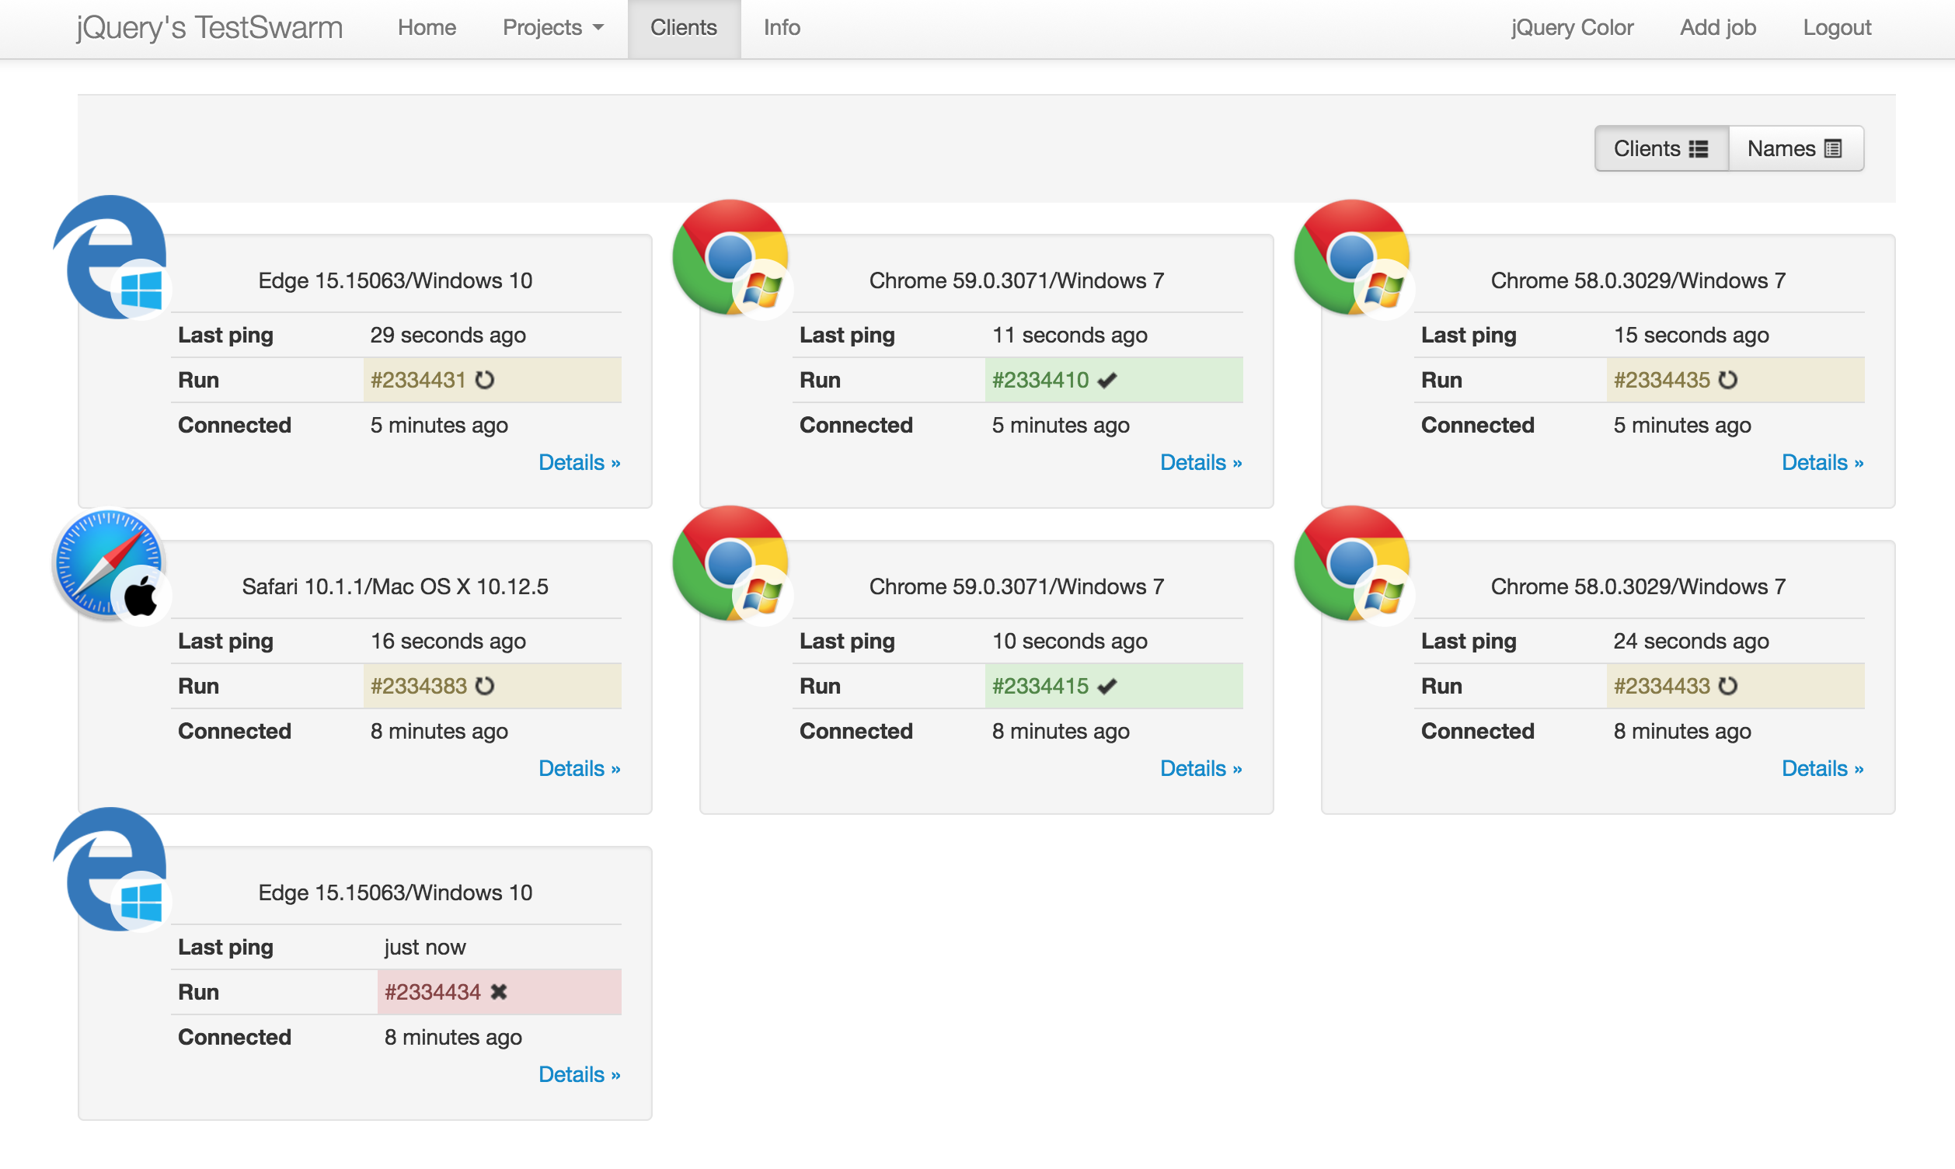Click the in-progress spinner beside run #2334431
Image resolution: width=1955 pixels, height=1169 pixels.
pyautogui.click(x=485, y=380)
